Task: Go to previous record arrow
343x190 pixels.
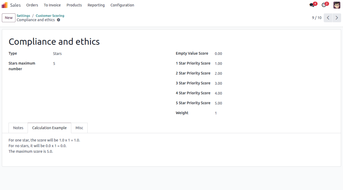Action: pyautogui.click(x=328, y=18)
